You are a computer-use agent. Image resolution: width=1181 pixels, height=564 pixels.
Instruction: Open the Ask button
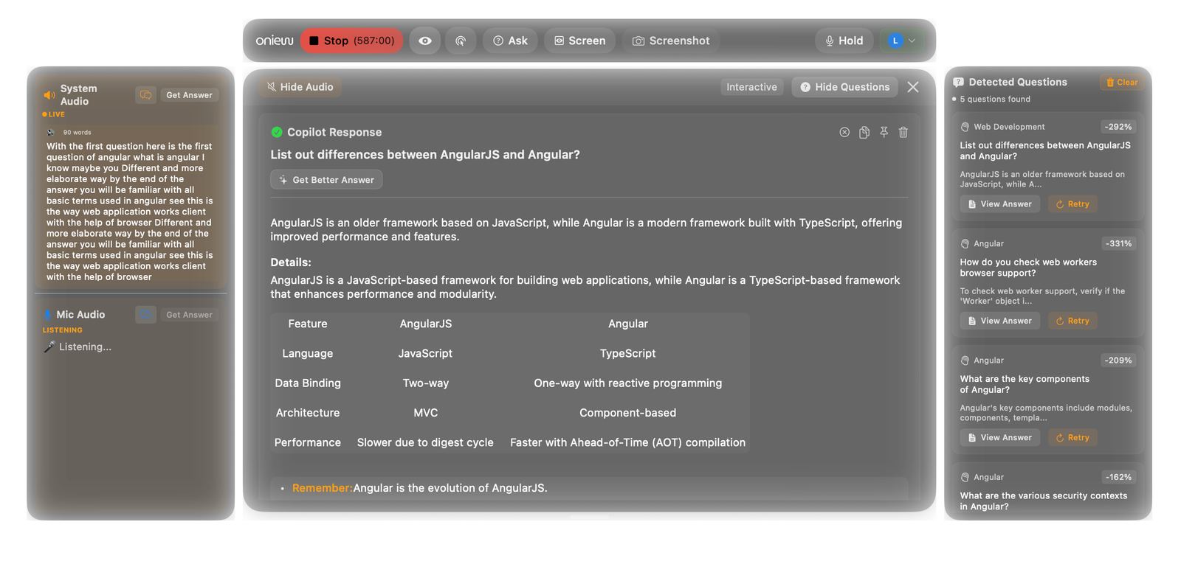(x=510, y=41)
